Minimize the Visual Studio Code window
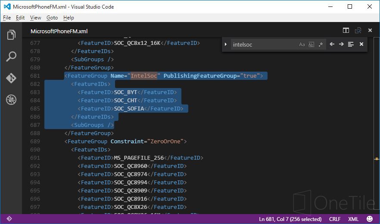This screenshot has width=380, height=224. coord(330,6)
